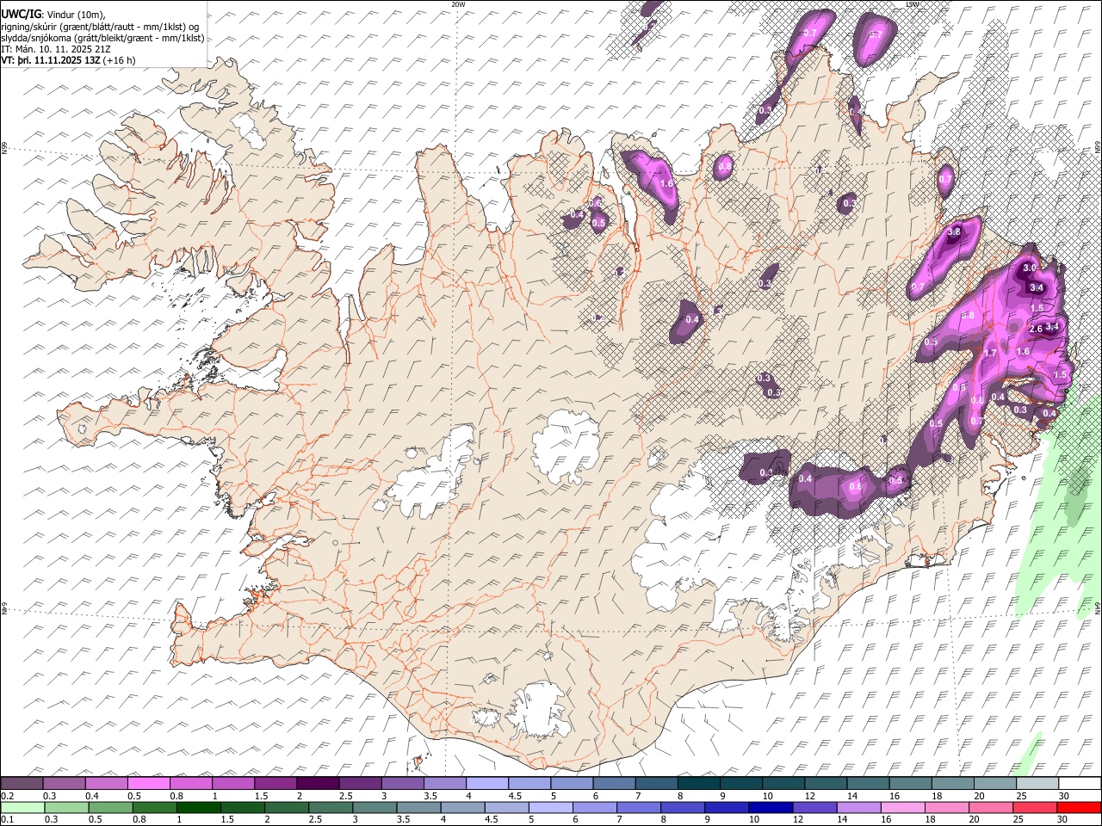Pick the 0.2 swatch in upper snow scale
The width and height of the screenshot is (1102, 826).
[x=22, y=784]
